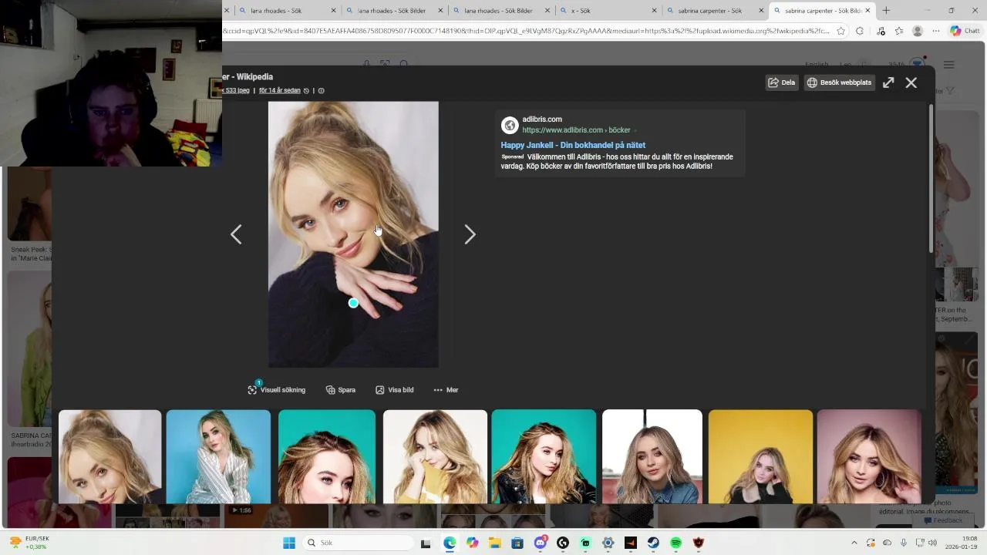This screenshot has height=555, width=987.
Task: Close the active 'sabrina carpenter - Sök Bilder' tab
Action: pos(868,11)
